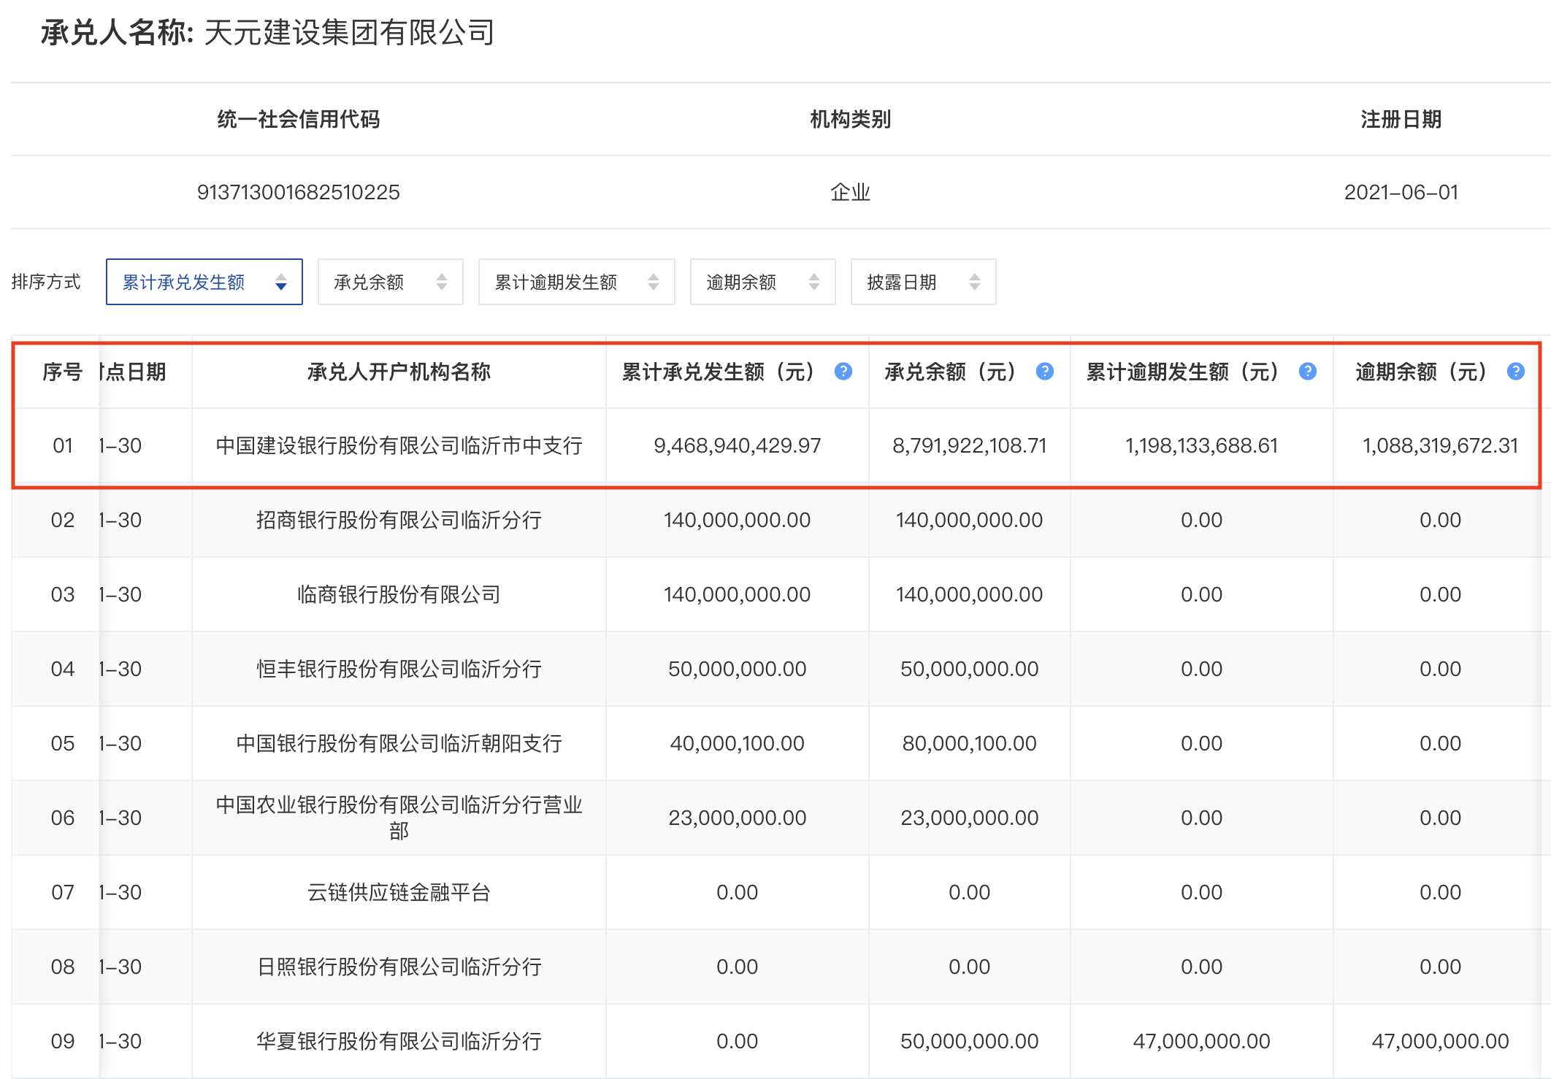
Task: Click sort arrows in 累计逾期发生额 sort box
Action: [654, 282]
